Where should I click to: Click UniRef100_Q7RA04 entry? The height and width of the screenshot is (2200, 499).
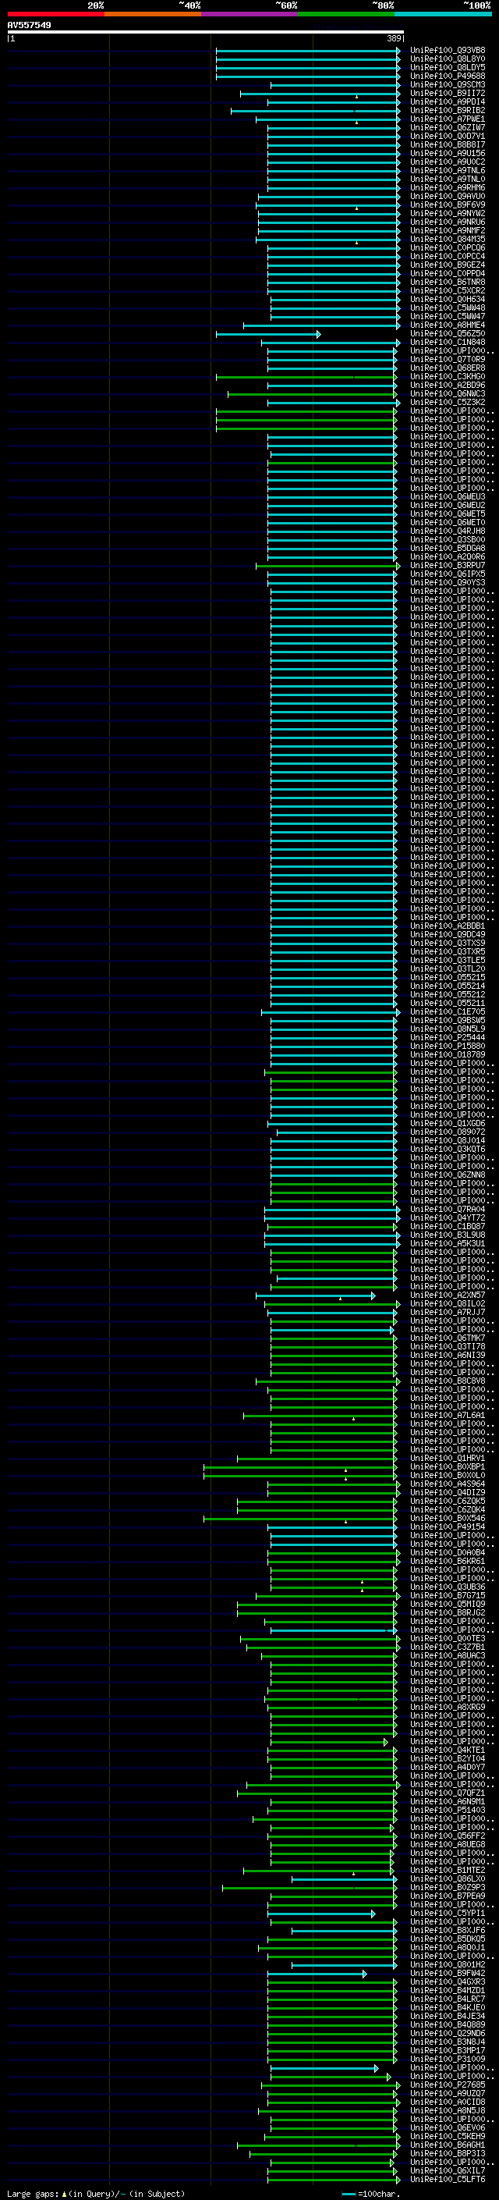pos(448,1208)
